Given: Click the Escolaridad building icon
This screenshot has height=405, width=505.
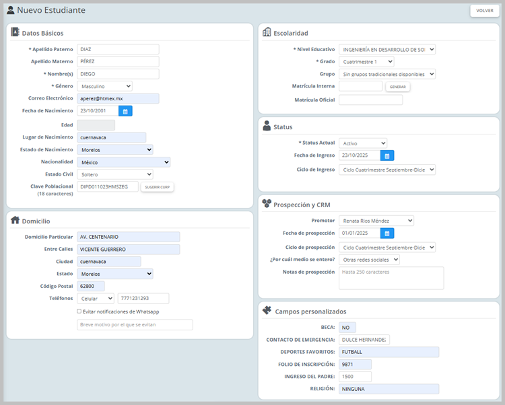Looking at the screenshot, I should [x=267, y=32].
